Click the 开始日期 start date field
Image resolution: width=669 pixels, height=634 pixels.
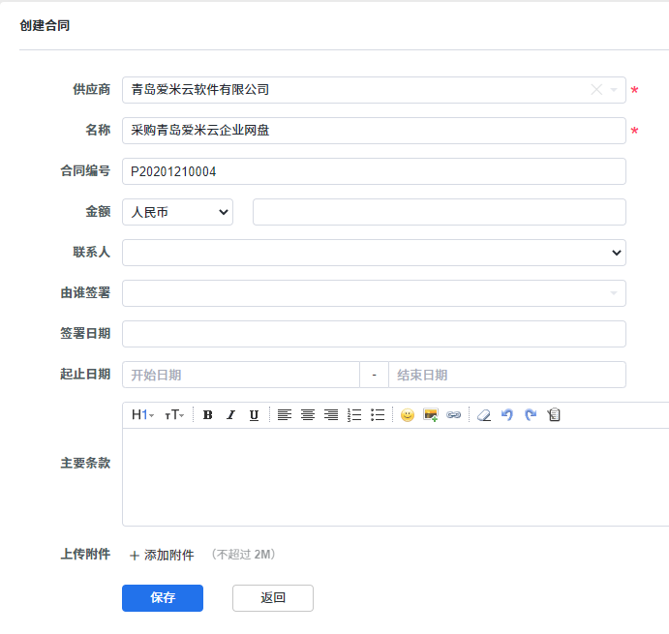click(x=241, y=375)
